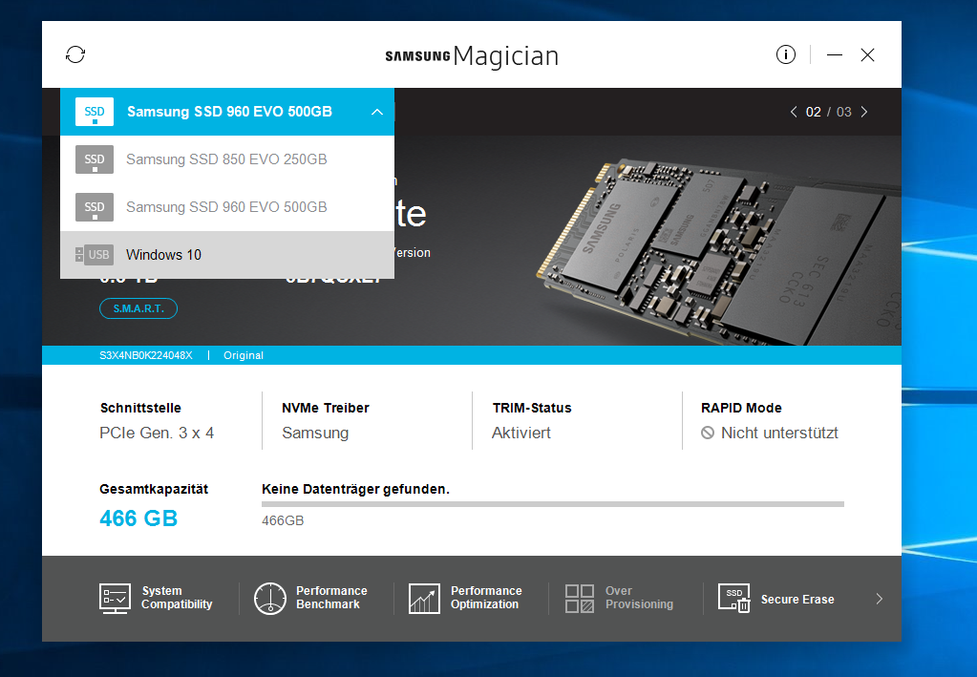Select the Windows 10 USB drive entry
977x677 pixels.
pos(227,255)
